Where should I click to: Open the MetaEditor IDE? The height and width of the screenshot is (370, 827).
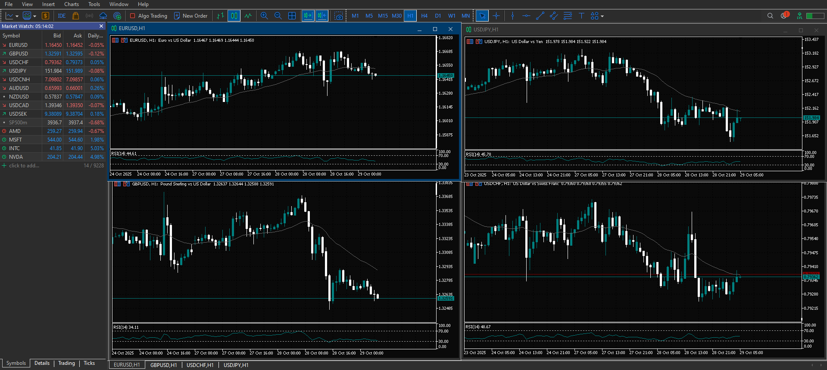[x=62, y=16]
